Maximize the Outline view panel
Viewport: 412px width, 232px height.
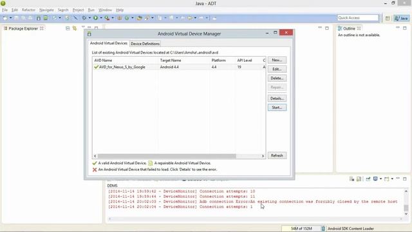click(x=405, y=28)
